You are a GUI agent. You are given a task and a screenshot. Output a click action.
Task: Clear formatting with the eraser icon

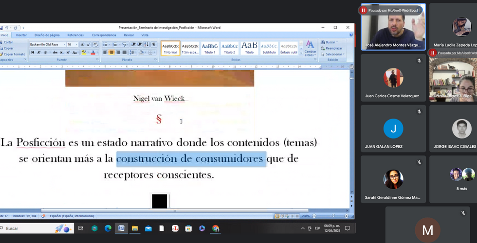pos(95,44)
